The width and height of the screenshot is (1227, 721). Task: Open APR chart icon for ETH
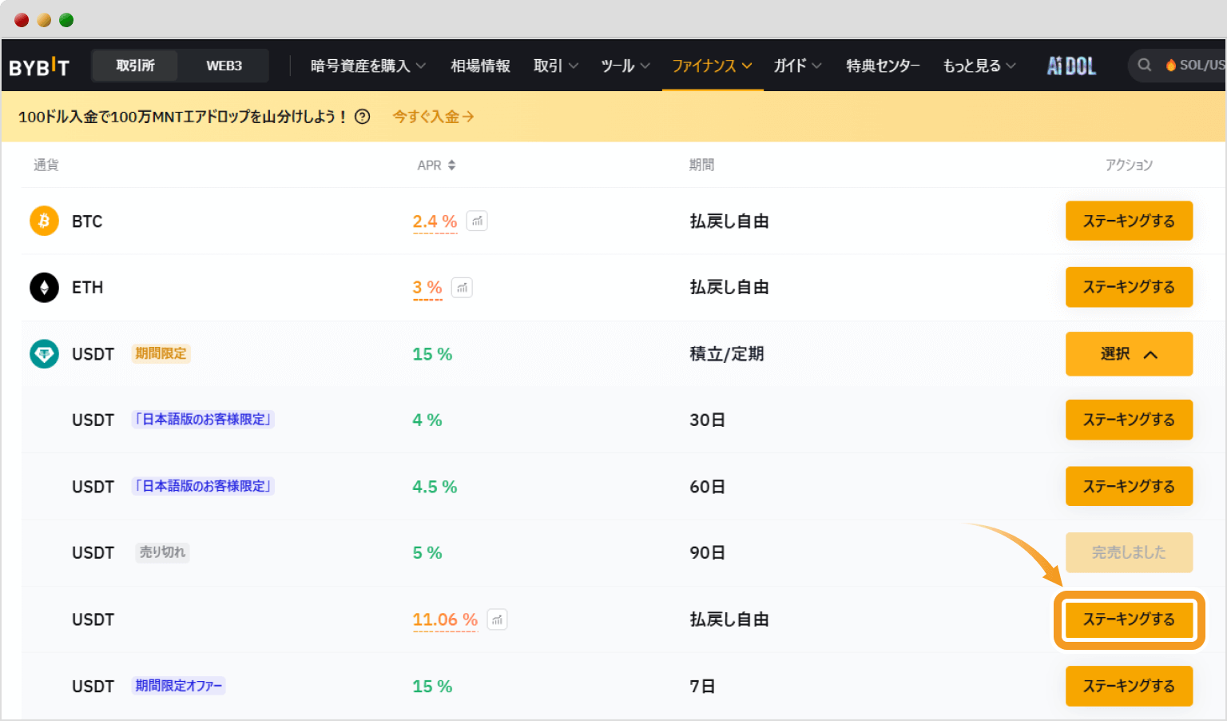pyautogui.click(x=462, y=287)
